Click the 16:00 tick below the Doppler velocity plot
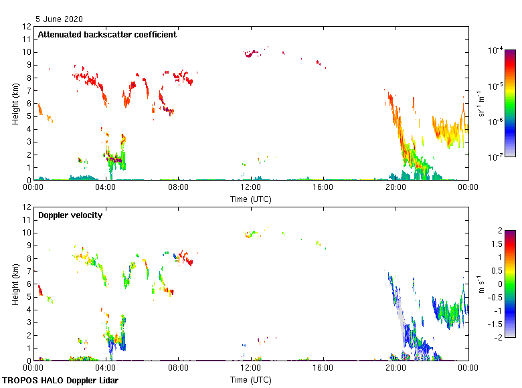The width and height of the screenshot is (522, 388). pos(323,369)
